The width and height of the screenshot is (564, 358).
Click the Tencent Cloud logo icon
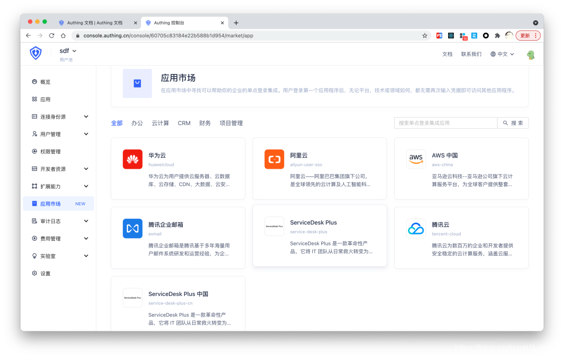coord(416,228)
